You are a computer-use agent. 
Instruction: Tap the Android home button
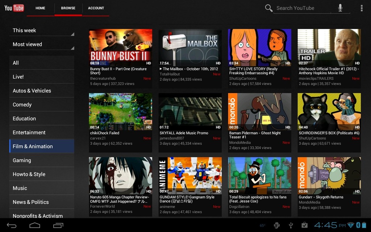[x=35, y=225]
